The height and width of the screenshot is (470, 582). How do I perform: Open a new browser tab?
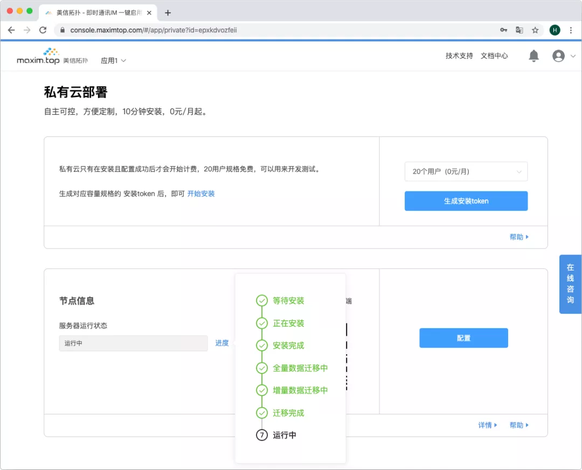point(168,13)
